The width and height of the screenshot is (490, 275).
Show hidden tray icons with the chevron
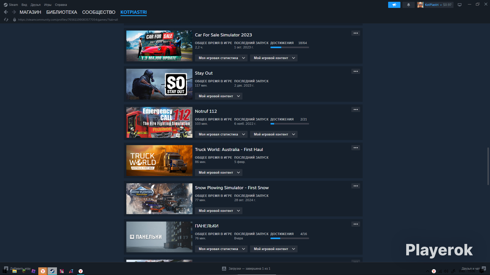click(x=427, y=271)
